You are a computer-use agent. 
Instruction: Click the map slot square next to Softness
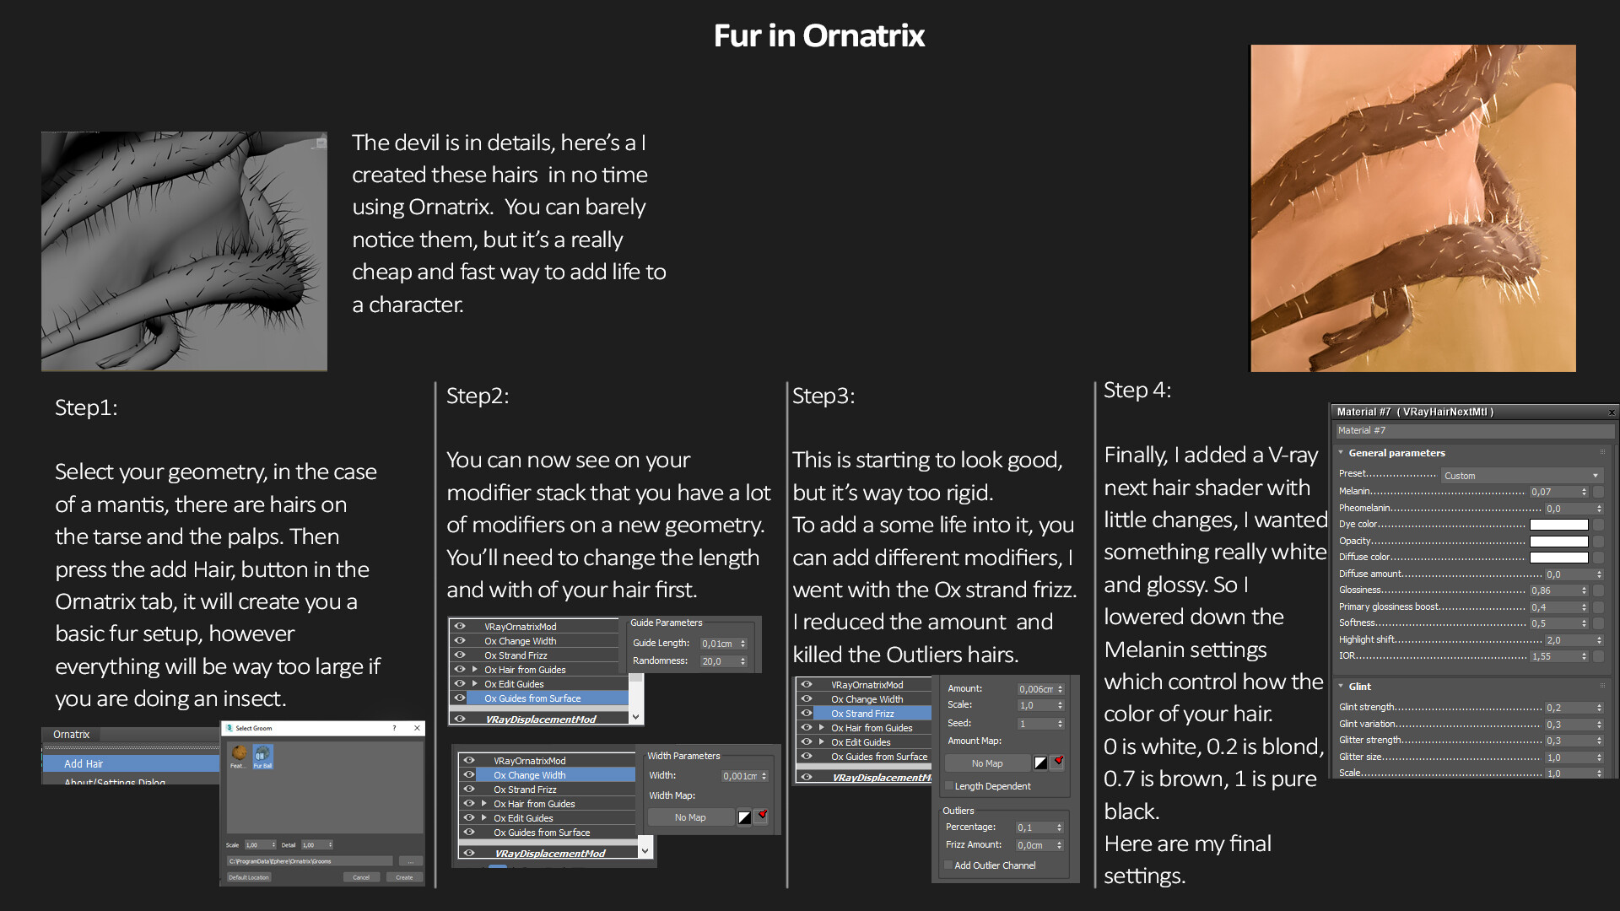click(x=1598, y=623)
